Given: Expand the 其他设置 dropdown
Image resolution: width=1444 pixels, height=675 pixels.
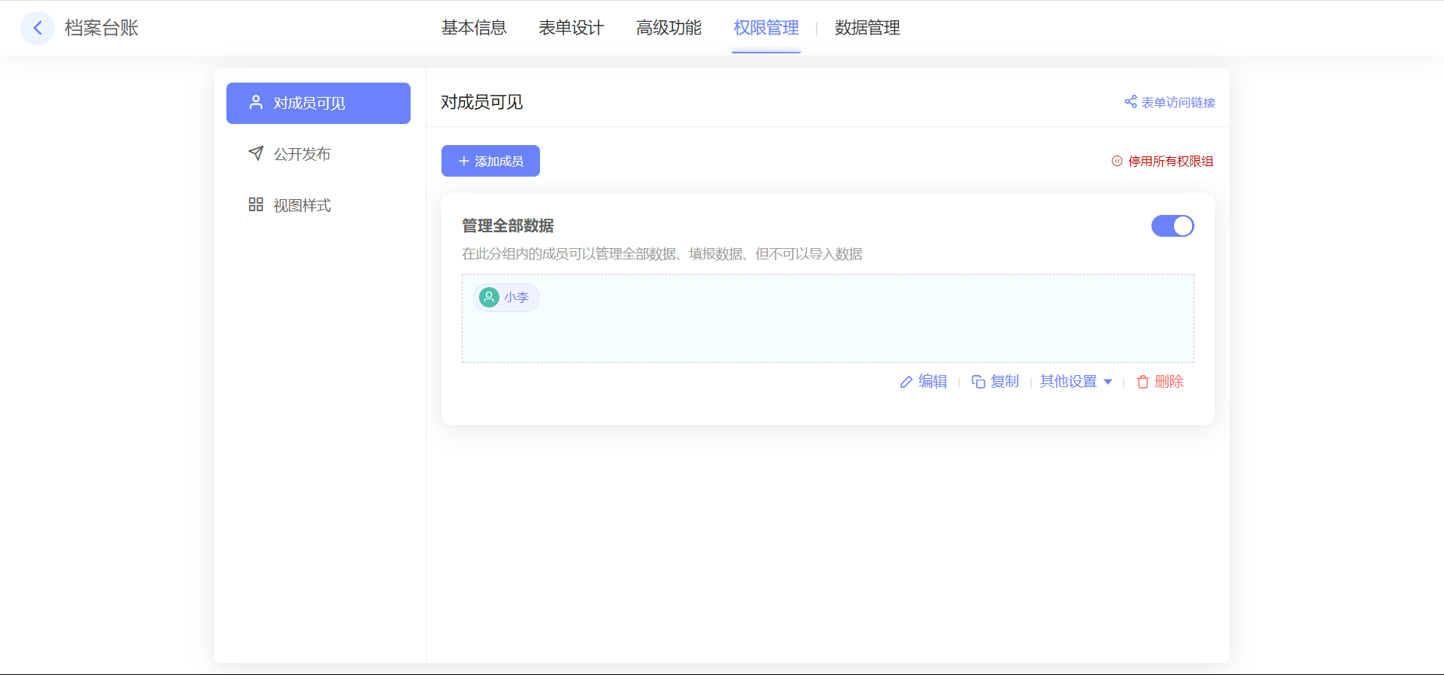Looking at the screenshot, I should click(1068, 382).
